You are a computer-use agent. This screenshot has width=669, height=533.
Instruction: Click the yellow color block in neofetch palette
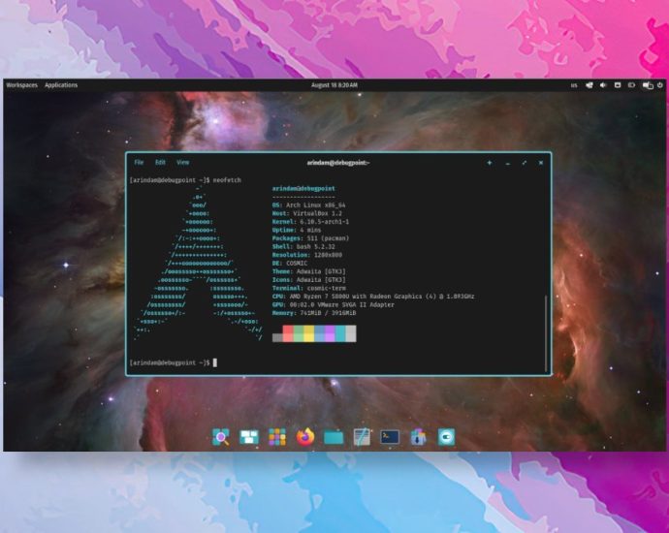(x=309, y=333)
